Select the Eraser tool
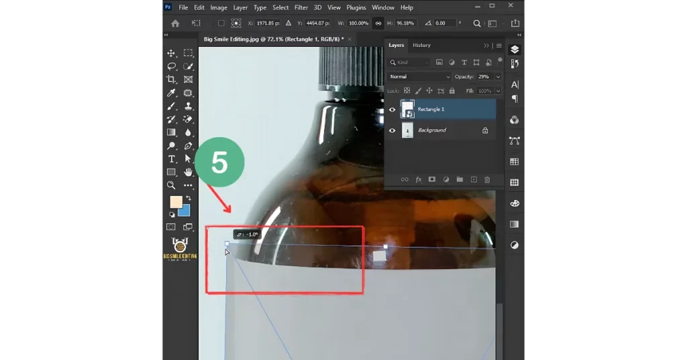Viewport: 687px width, 360px height. pyautogui.click(x=188, y=119)
